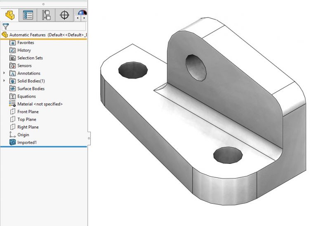Image resolution: width=330 pixels, height=226 pixels.
Task: Select Material <not specified> entry
Action: (x=40, y=104)
